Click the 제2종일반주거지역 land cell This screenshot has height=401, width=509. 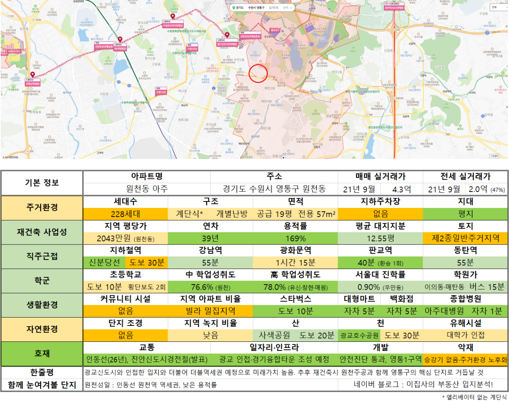point(465,238)
